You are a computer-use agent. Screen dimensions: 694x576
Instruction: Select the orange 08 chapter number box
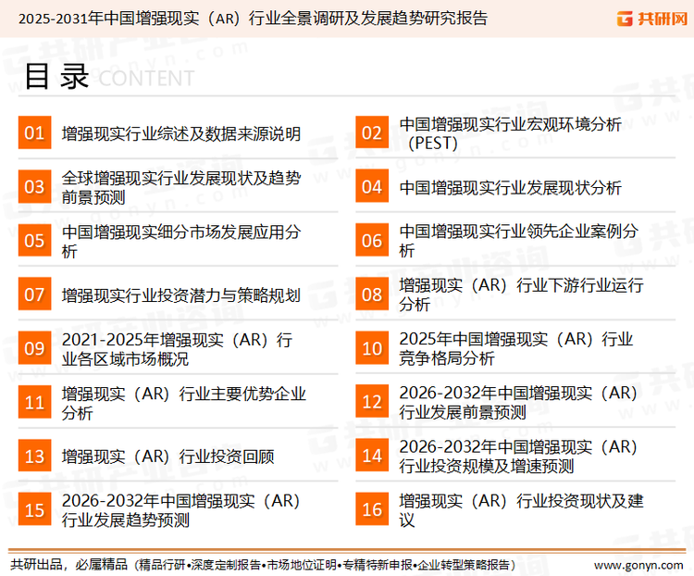point(372,294)
